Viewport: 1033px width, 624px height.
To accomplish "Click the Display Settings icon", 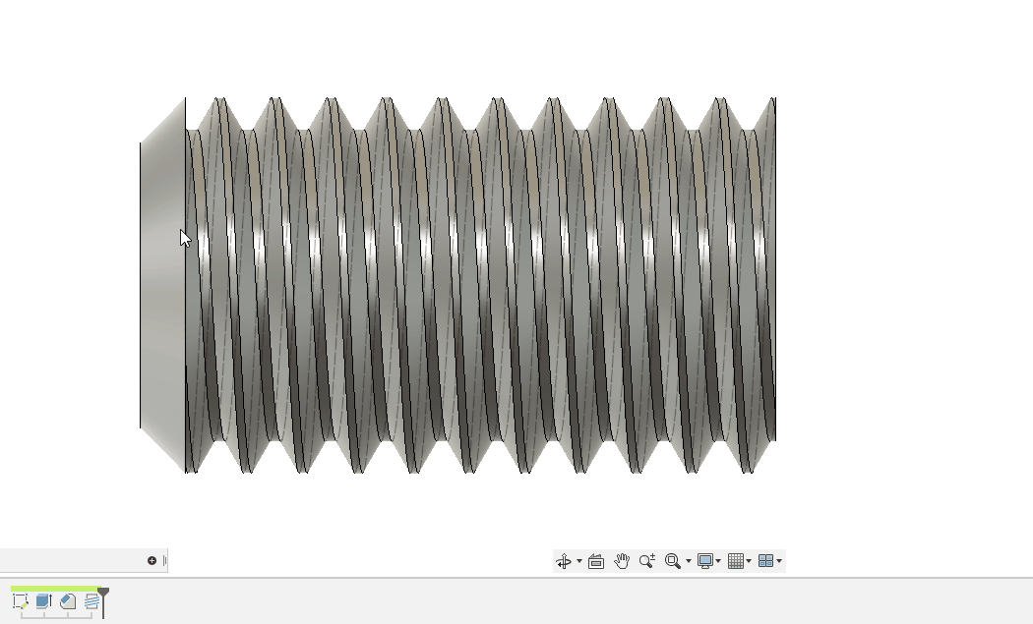I will [706, 560].
